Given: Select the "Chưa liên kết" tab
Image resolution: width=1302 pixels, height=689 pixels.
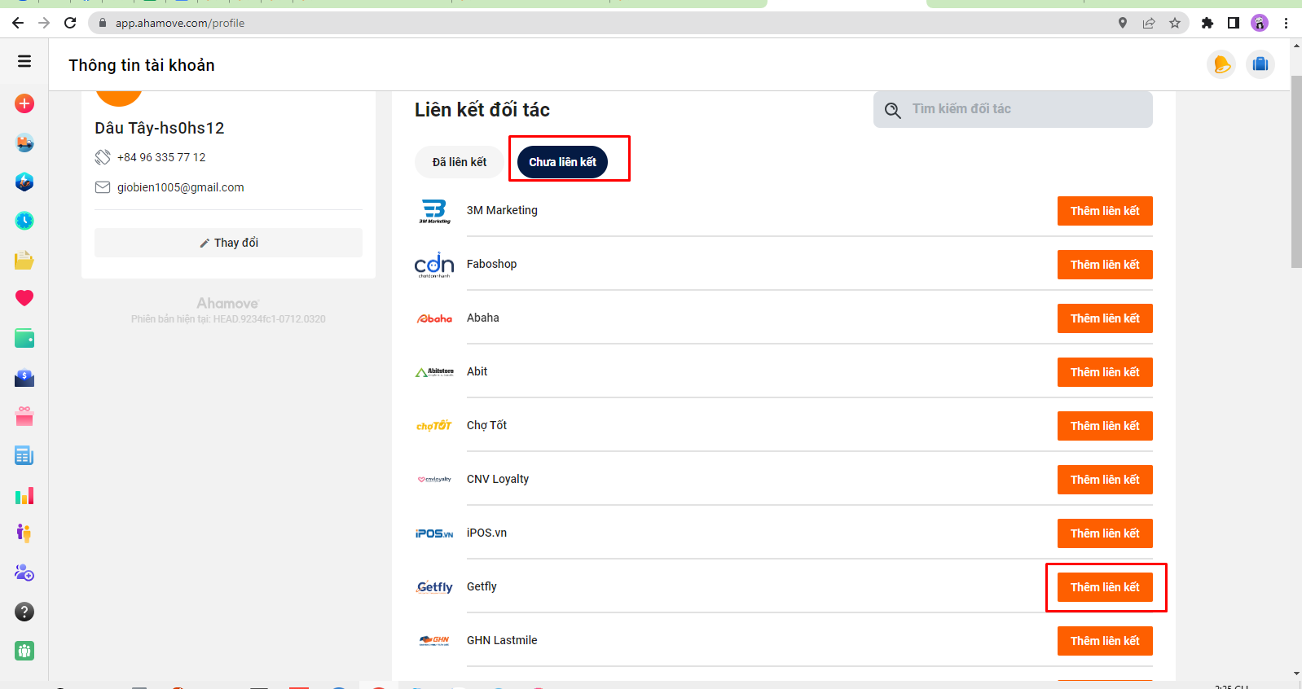Looking at the screenshot, I should point(562,162).
